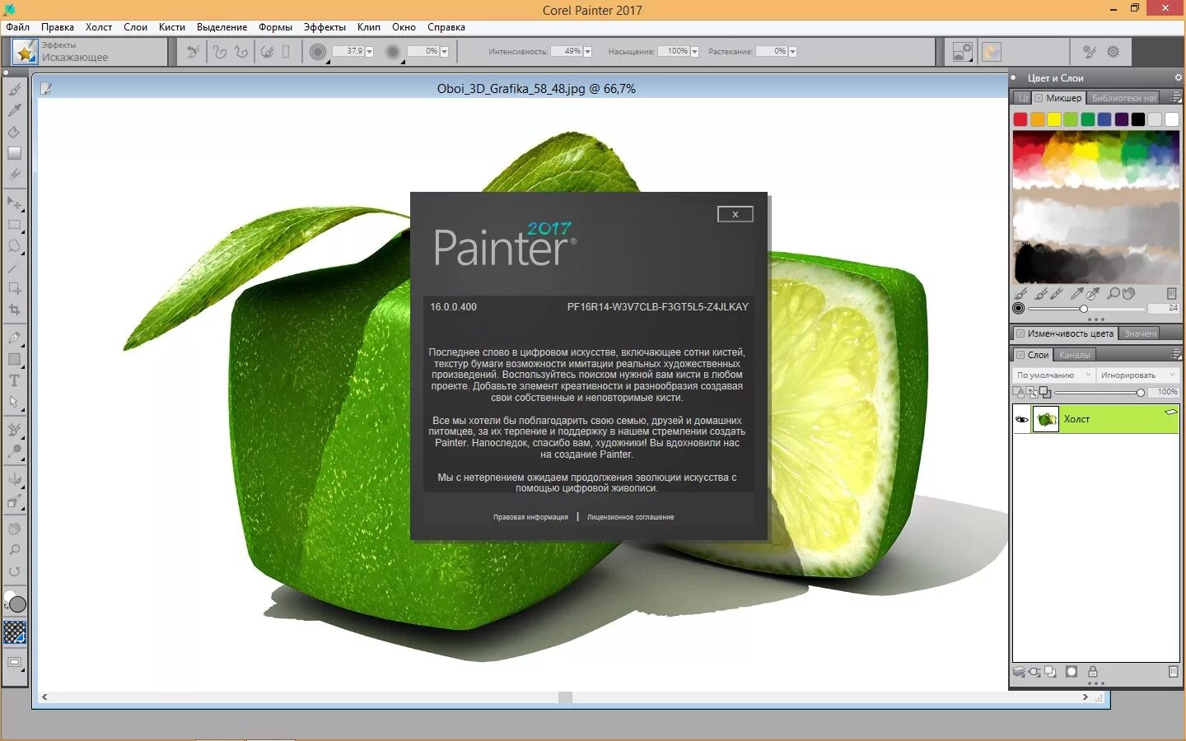
Task: Open the Холст menu
Action: (99, 27)
